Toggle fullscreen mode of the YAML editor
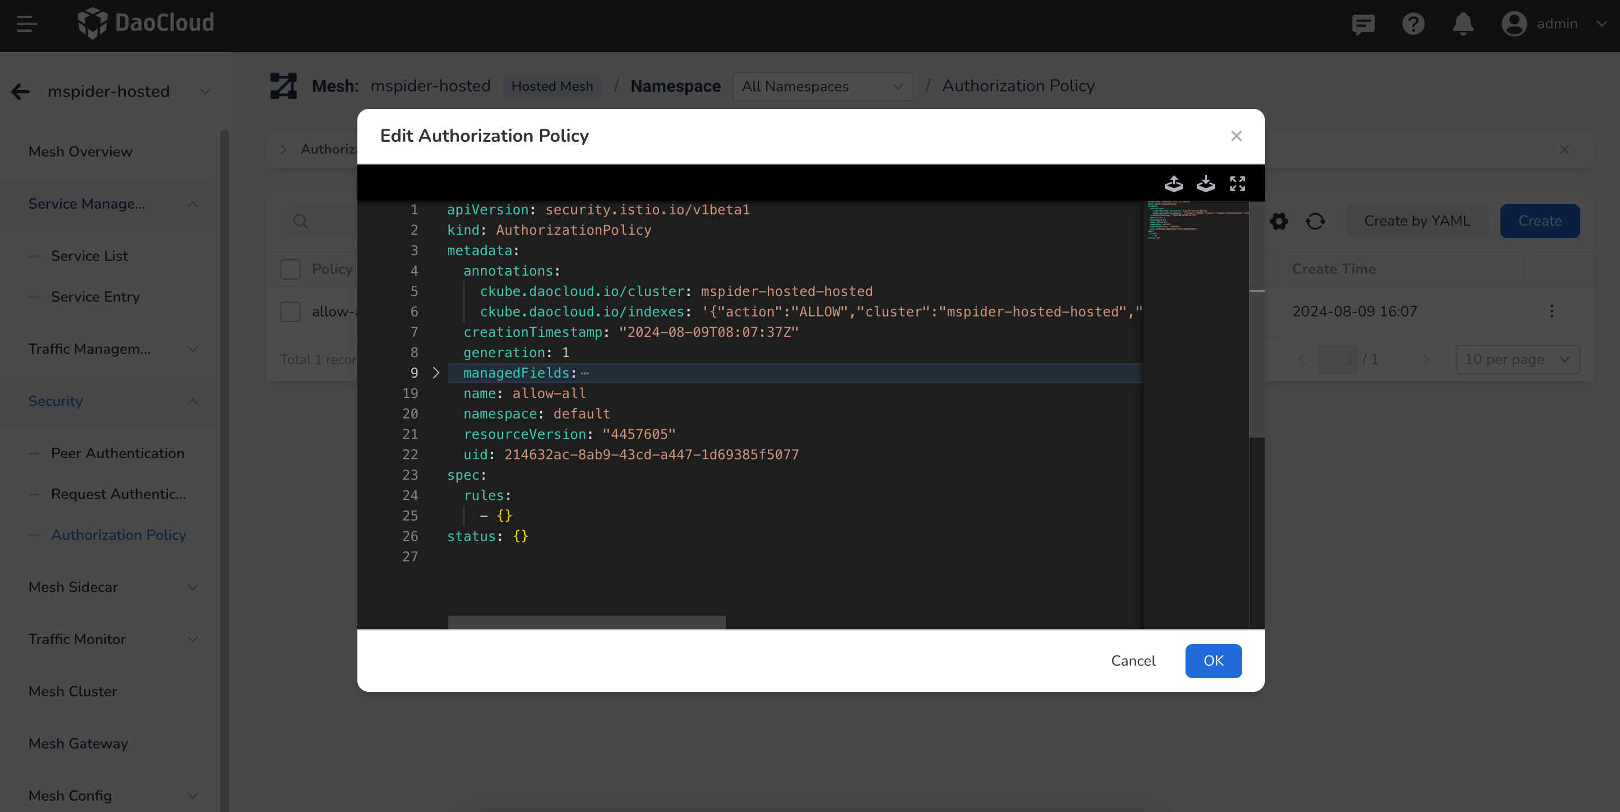1620x812 pixels. coord(1237,184)
